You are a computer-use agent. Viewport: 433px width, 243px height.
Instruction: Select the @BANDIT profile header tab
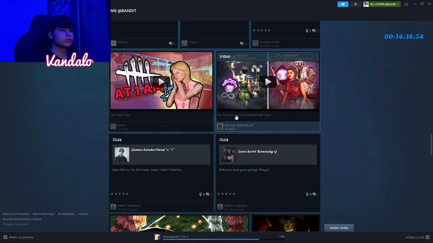[x=123, y=11]
